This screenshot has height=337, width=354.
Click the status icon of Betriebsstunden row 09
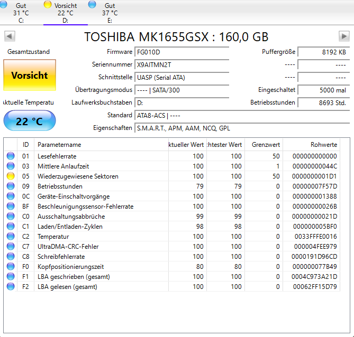(x=11, y=186)
